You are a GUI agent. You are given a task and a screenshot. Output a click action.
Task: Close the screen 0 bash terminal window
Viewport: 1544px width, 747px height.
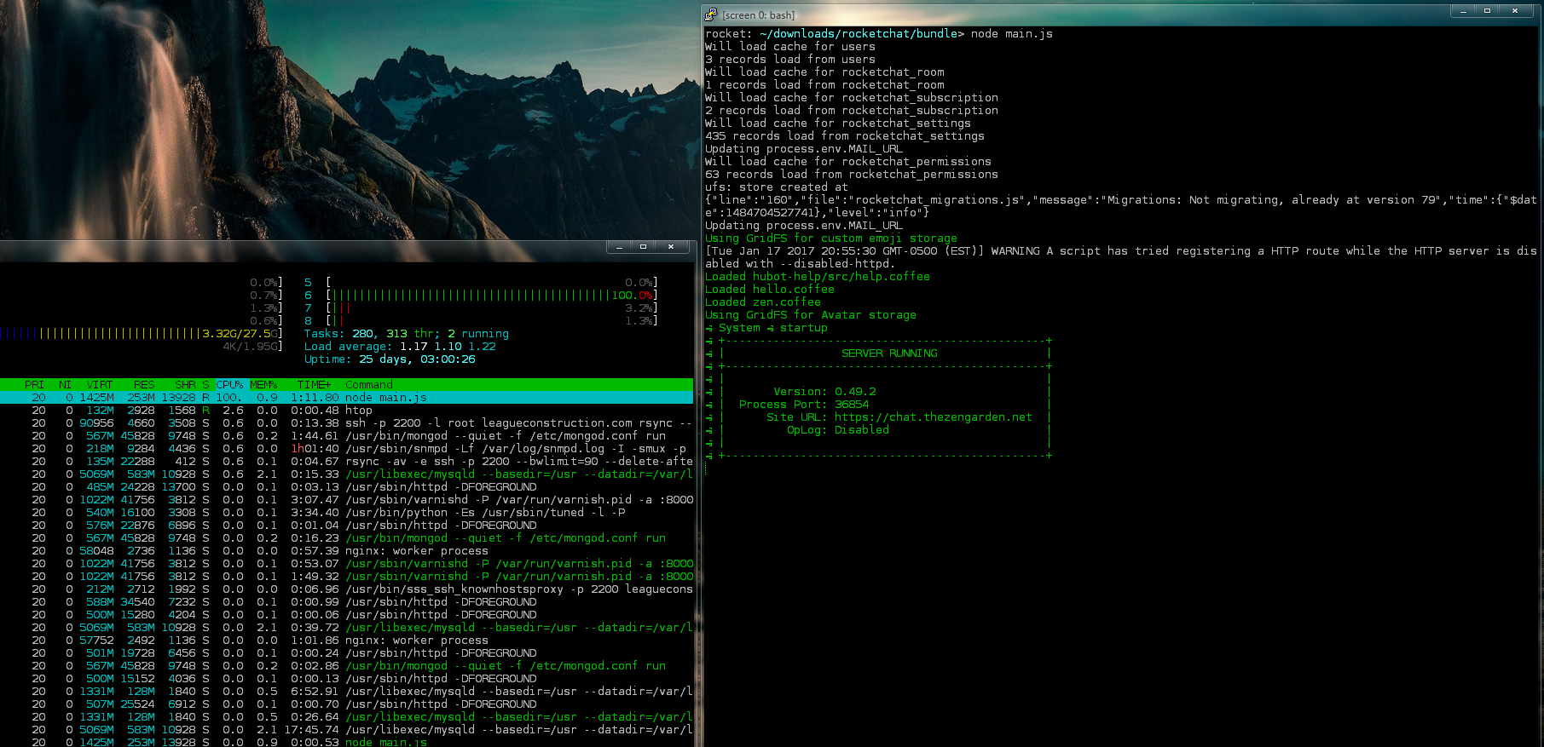(1515, 10)
